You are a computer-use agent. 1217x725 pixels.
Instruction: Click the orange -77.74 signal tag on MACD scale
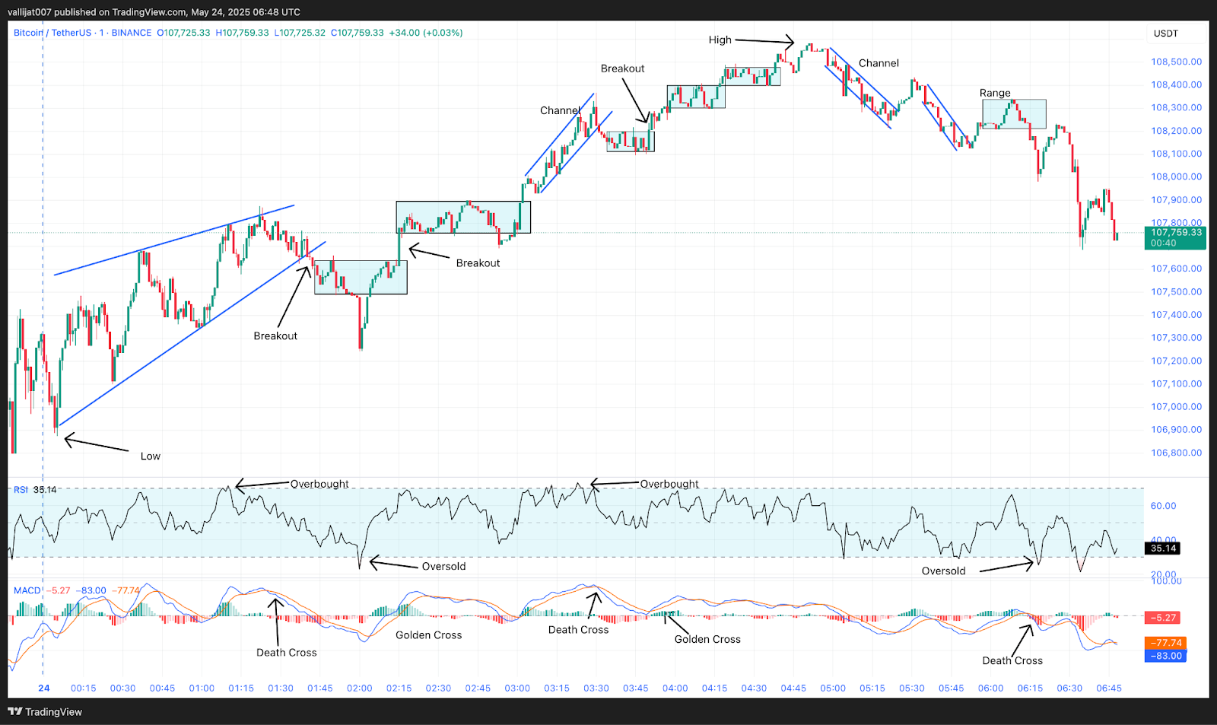point(1165,643)
